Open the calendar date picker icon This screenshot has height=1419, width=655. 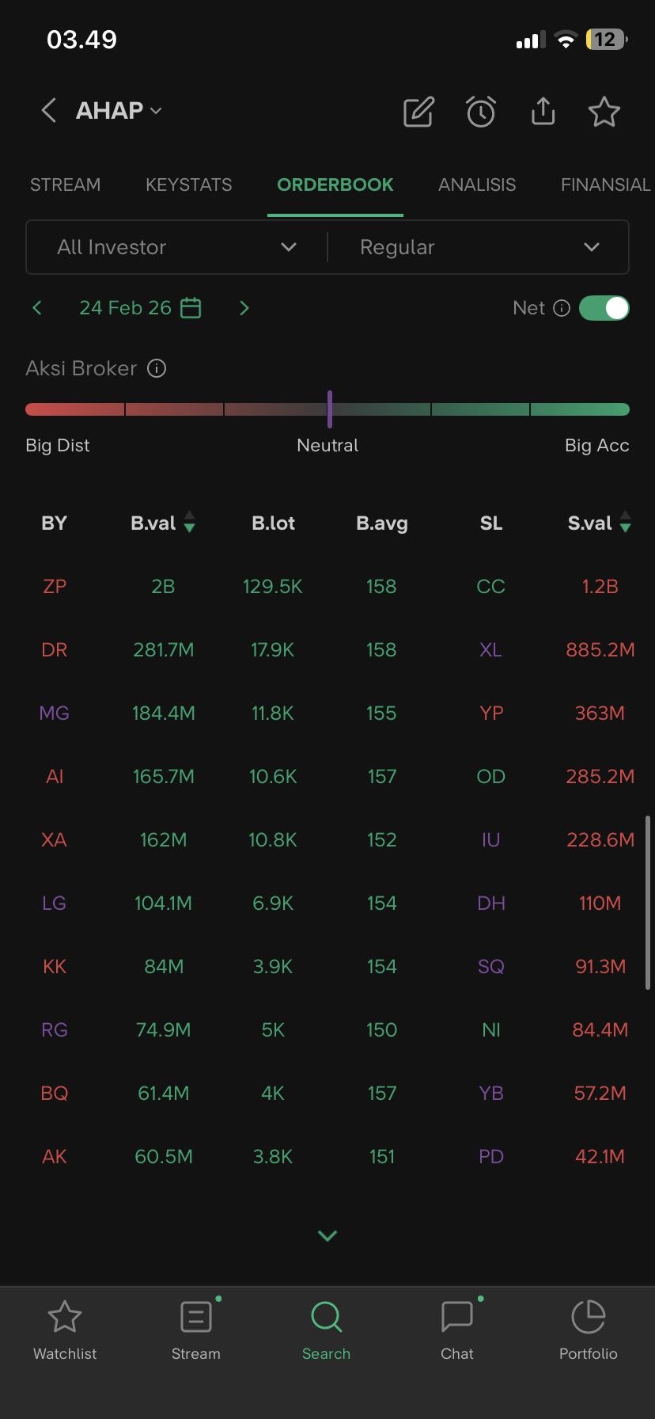point(191,308)
